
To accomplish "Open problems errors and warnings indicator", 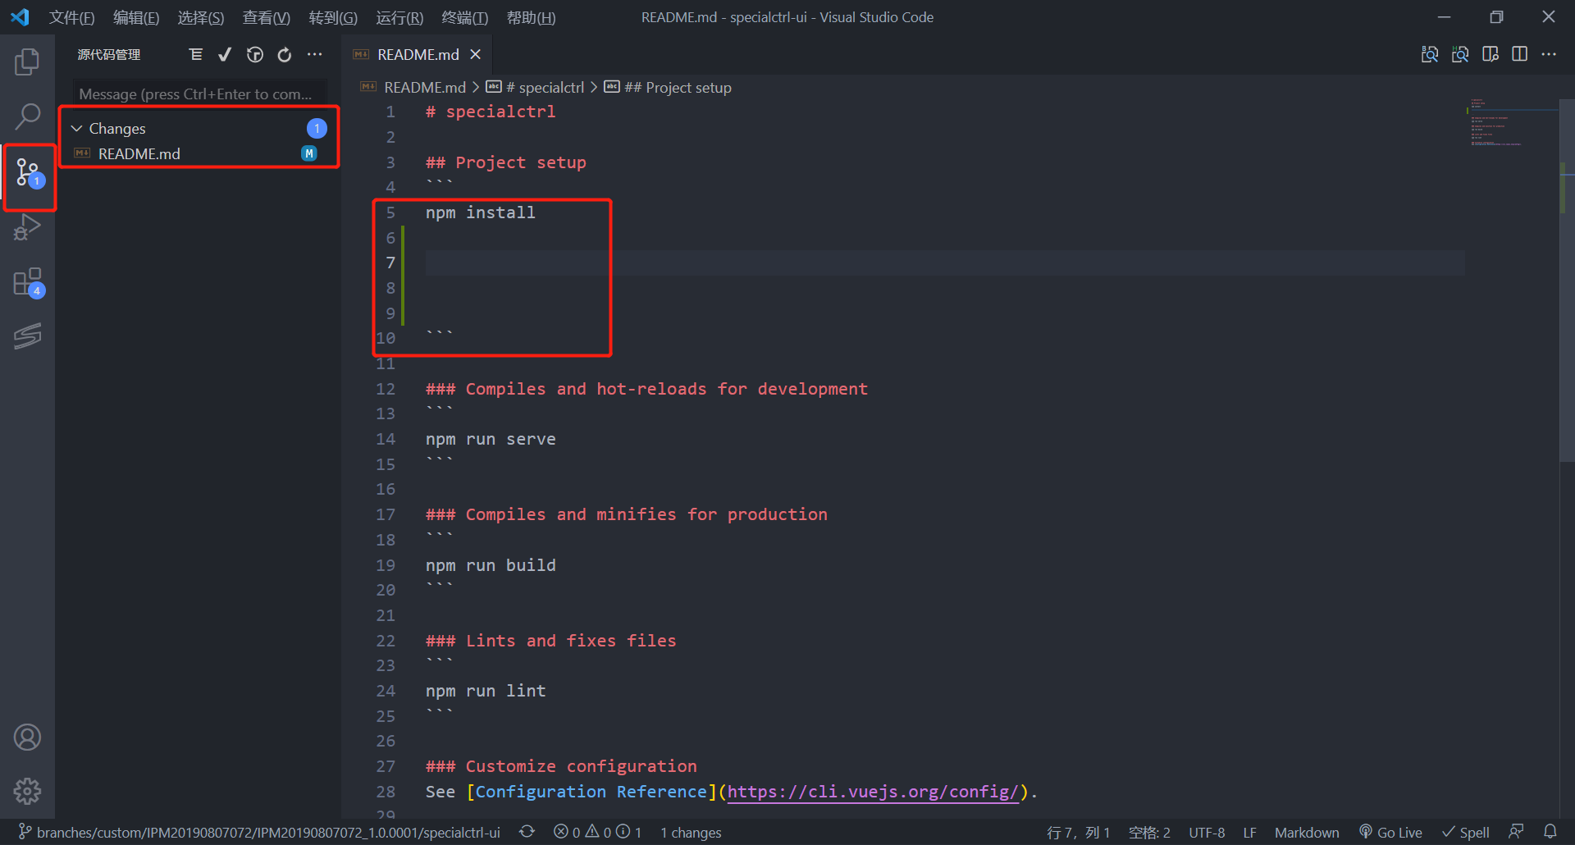I will [597, 832].
